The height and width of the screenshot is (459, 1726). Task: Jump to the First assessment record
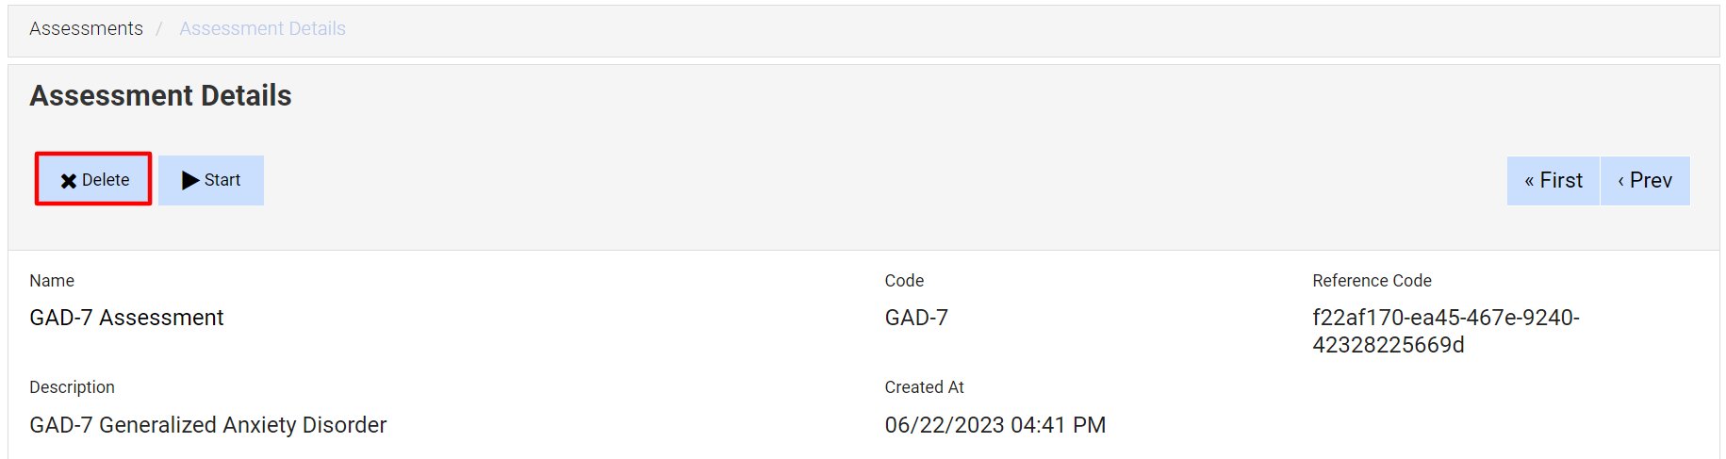pos(1553,180)
